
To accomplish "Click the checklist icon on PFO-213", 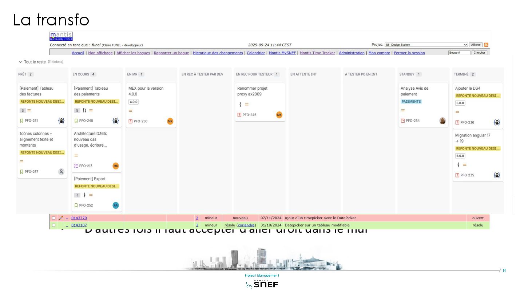I will pos(76,166).
